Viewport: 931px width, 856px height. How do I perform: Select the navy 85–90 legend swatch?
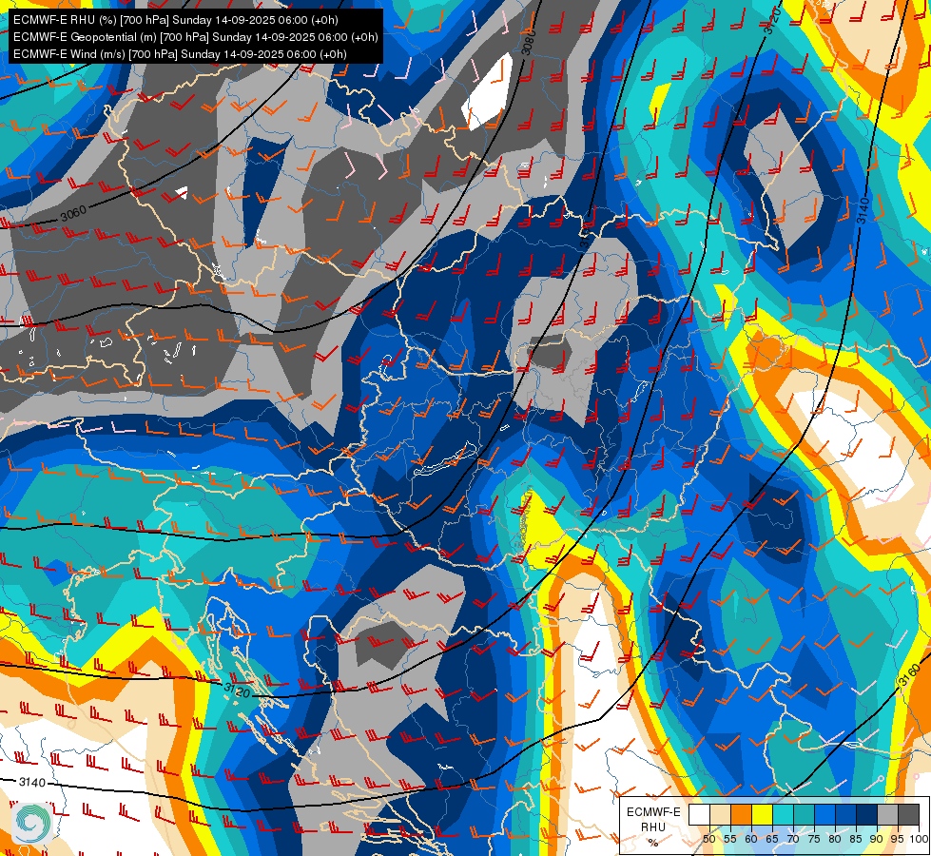point(867,814)
